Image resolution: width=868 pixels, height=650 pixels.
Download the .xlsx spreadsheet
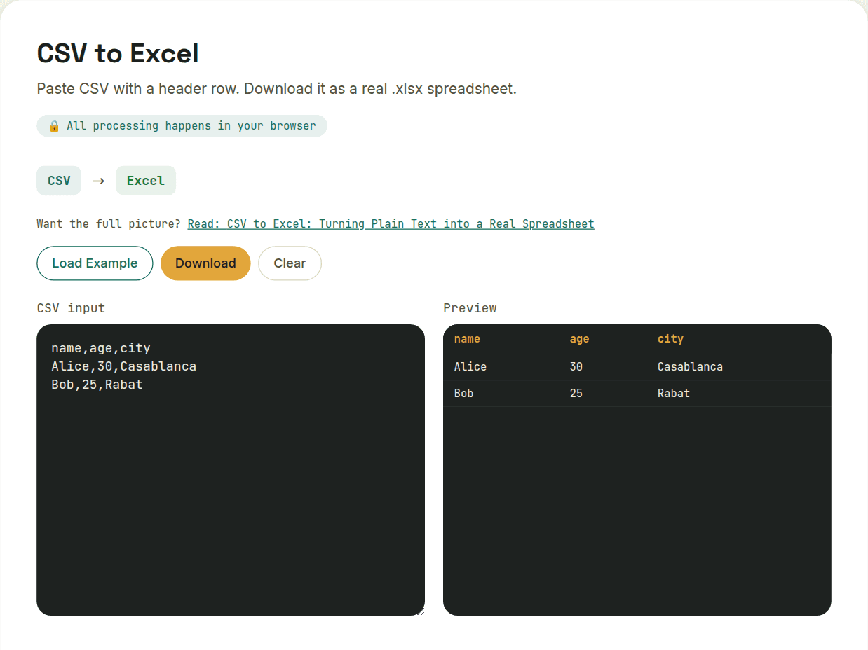pos(205,263)
